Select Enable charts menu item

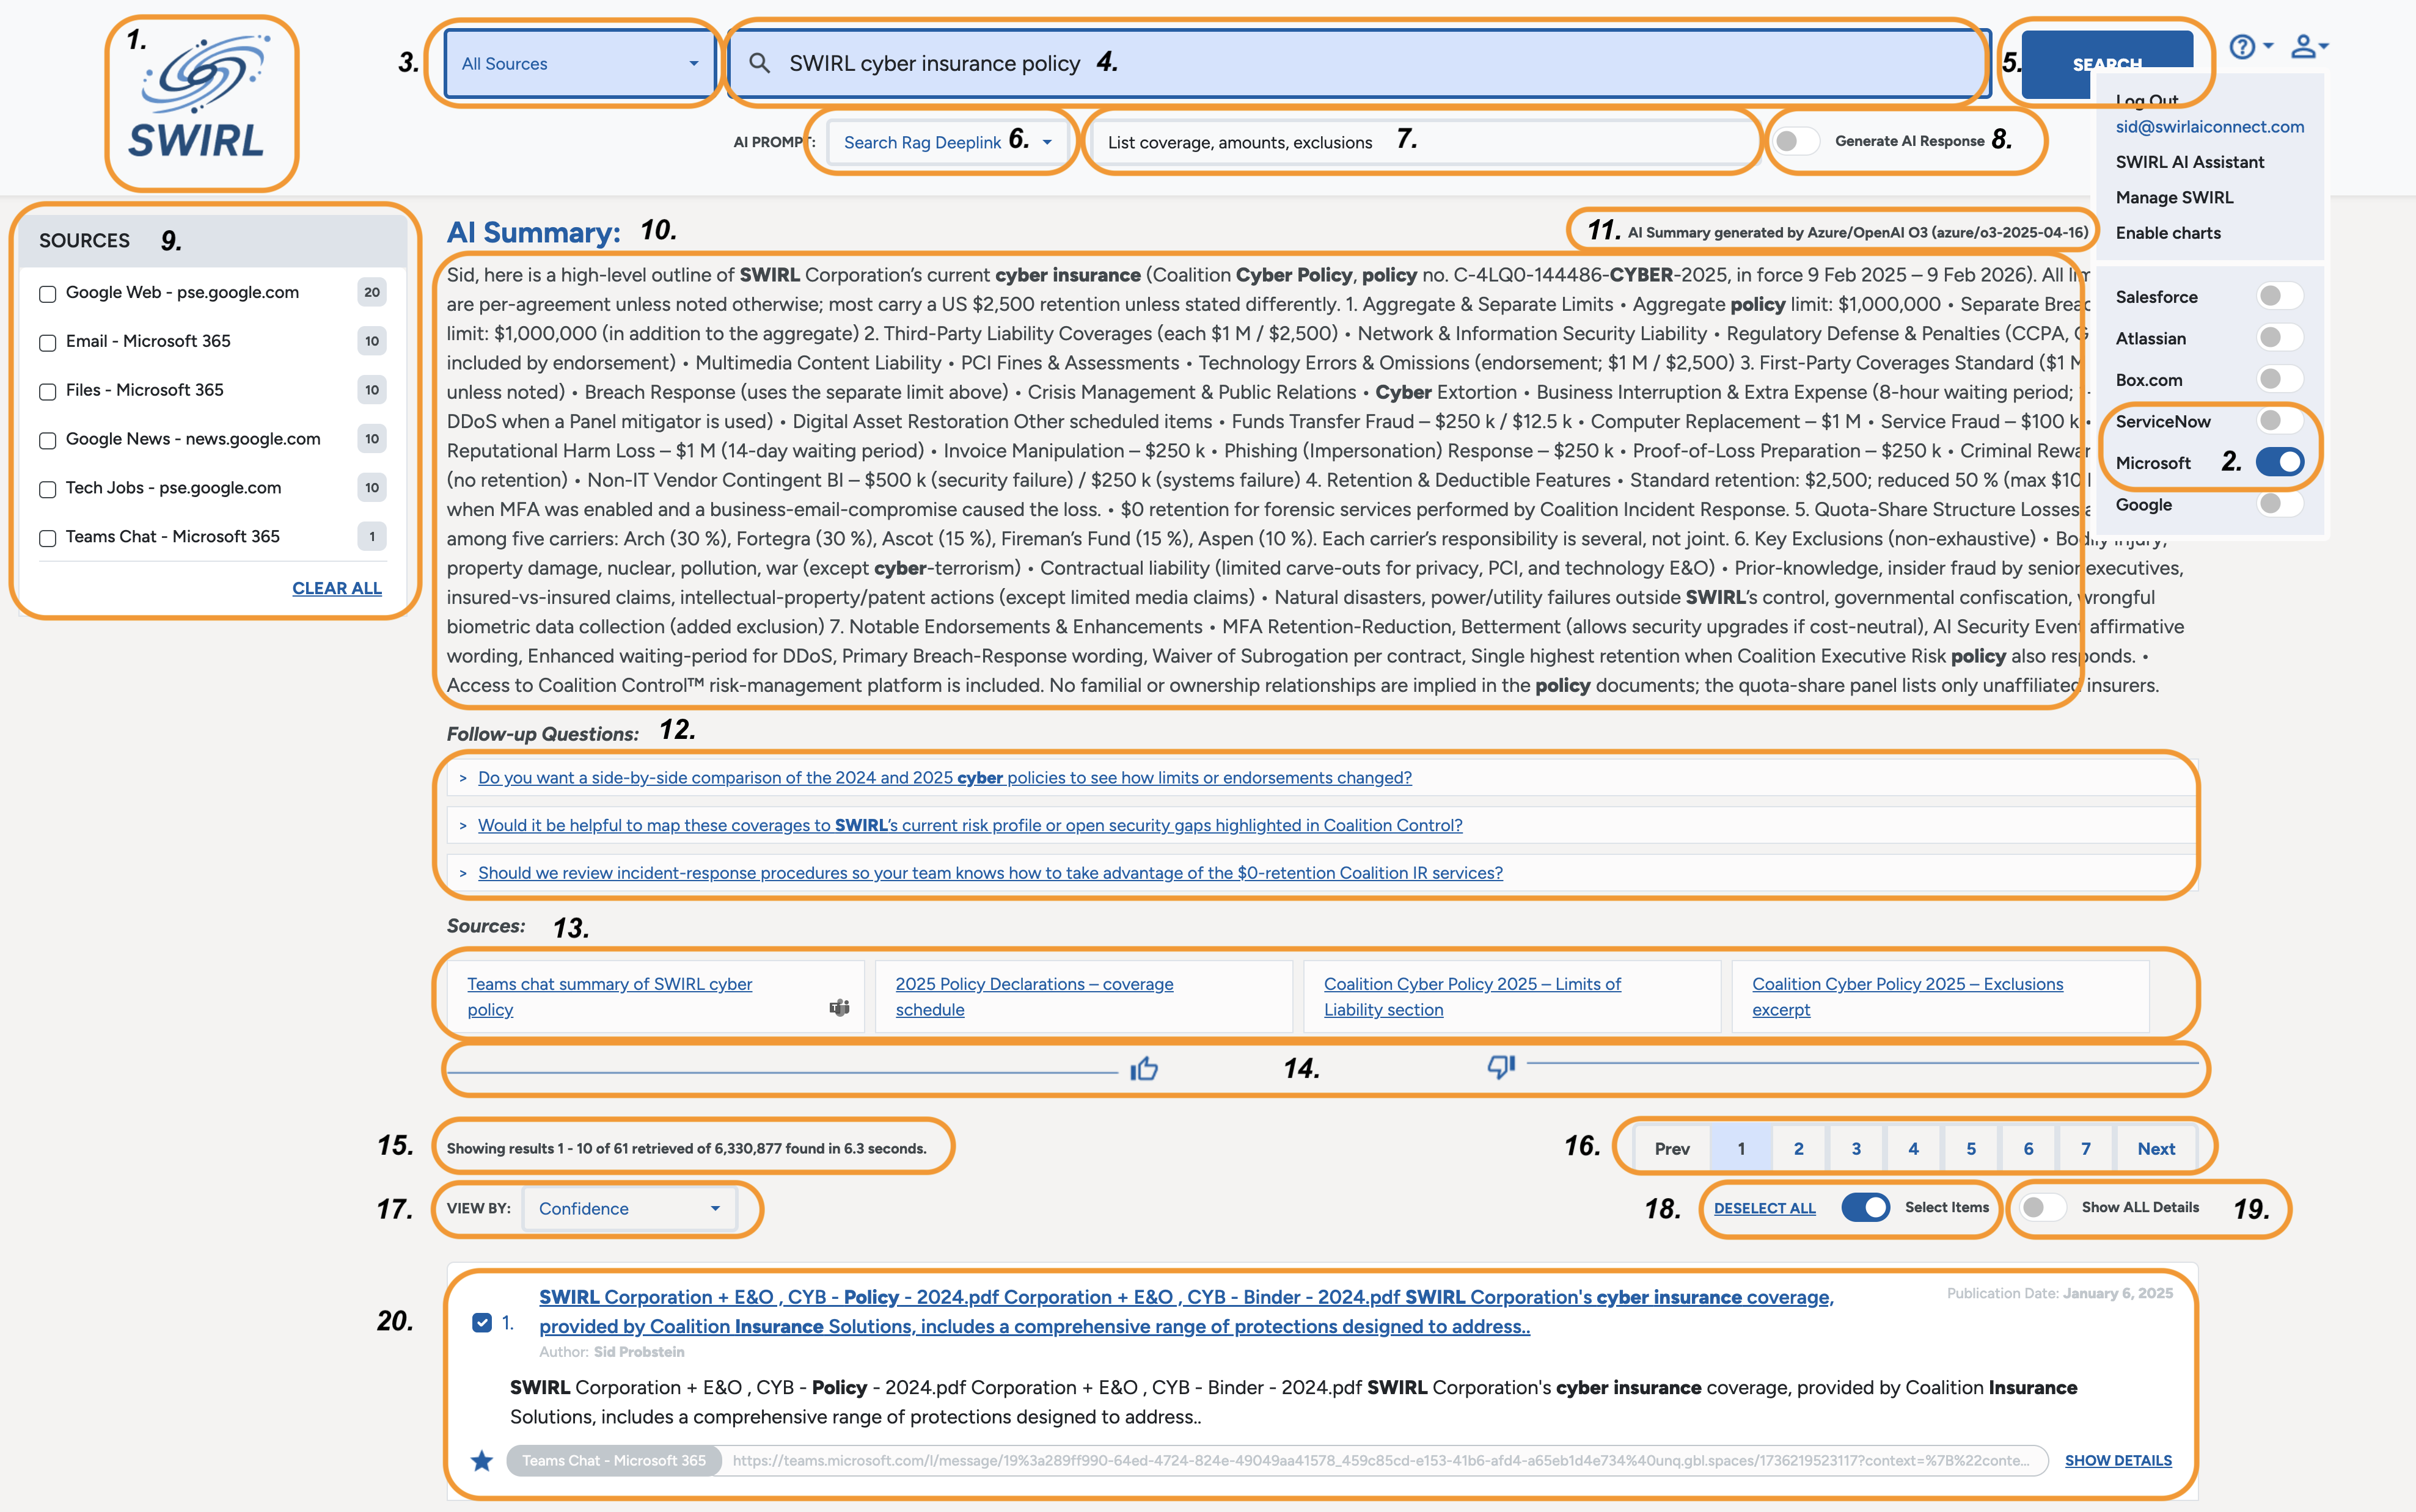(x=2168, y=233)
